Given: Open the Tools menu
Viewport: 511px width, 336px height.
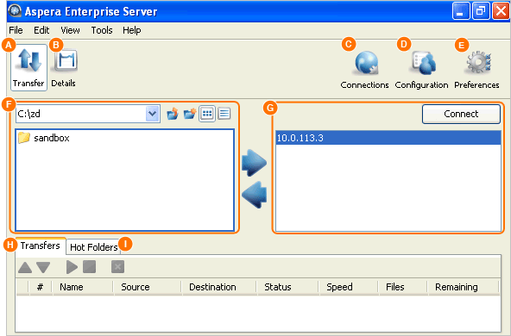Looking at the screenshot, I should click(x=102, y=30).
